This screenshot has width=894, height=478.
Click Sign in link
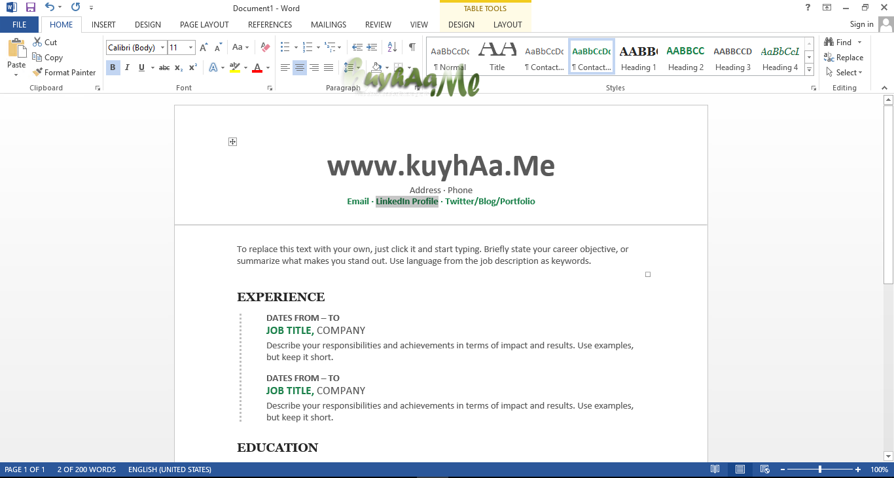(861, 24)
